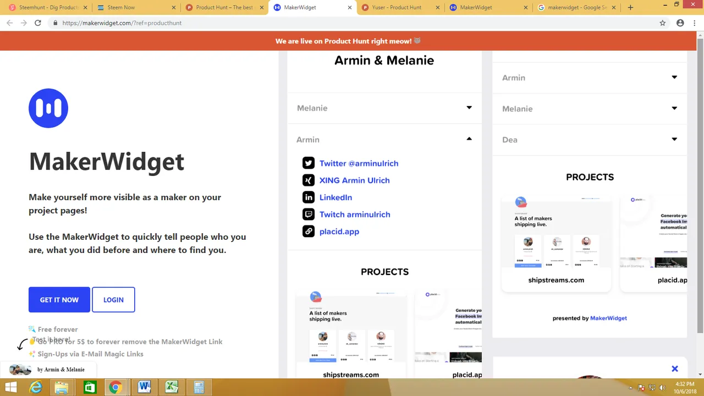The width and height of the screenshot is (704, 396).
Task: Click the XING icon in Armin's list
Action: point(309,180)
